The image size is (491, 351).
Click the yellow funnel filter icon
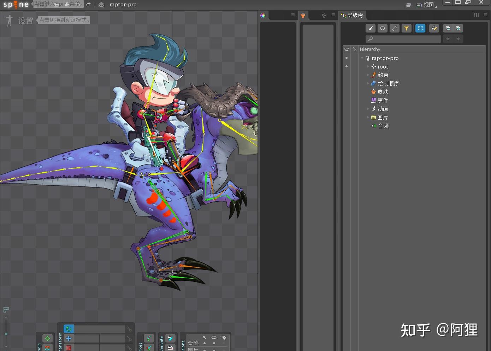[x=407, y=28]
